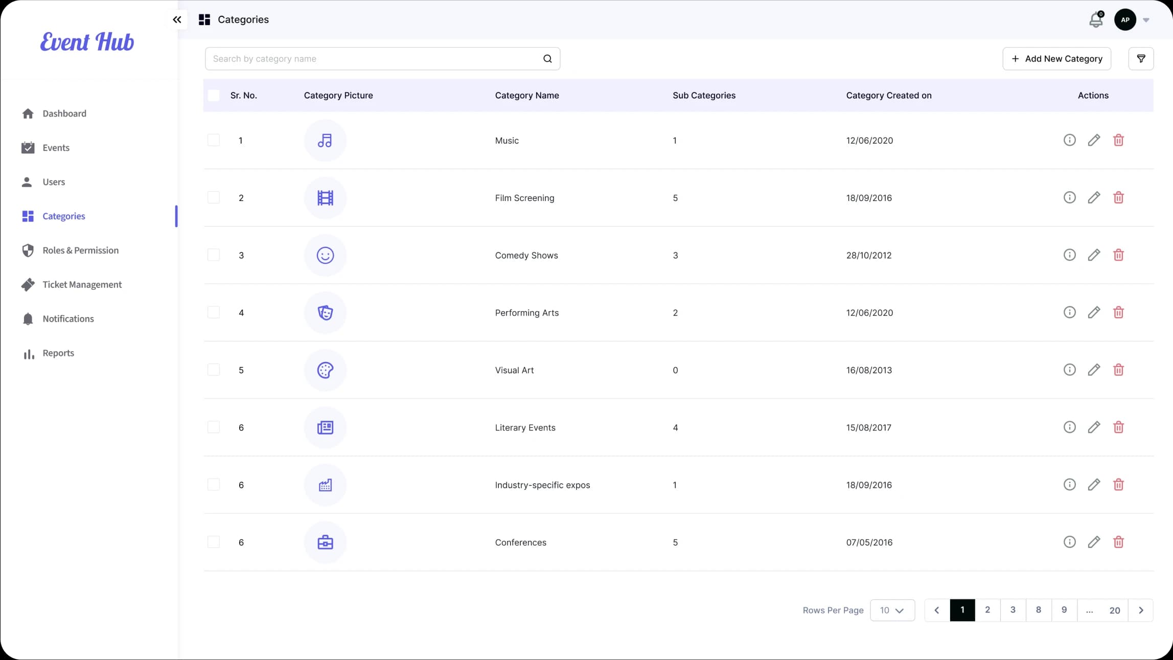Click the Performing Arts category picture icon

(325, 313)
